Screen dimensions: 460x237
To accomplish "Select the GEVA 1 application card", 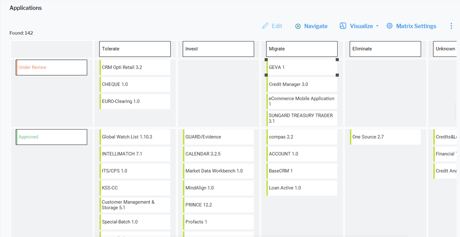I will coord(302,67).
